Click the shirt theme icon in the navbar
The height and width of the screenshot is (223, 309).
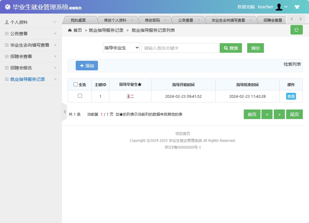(297, 6)
